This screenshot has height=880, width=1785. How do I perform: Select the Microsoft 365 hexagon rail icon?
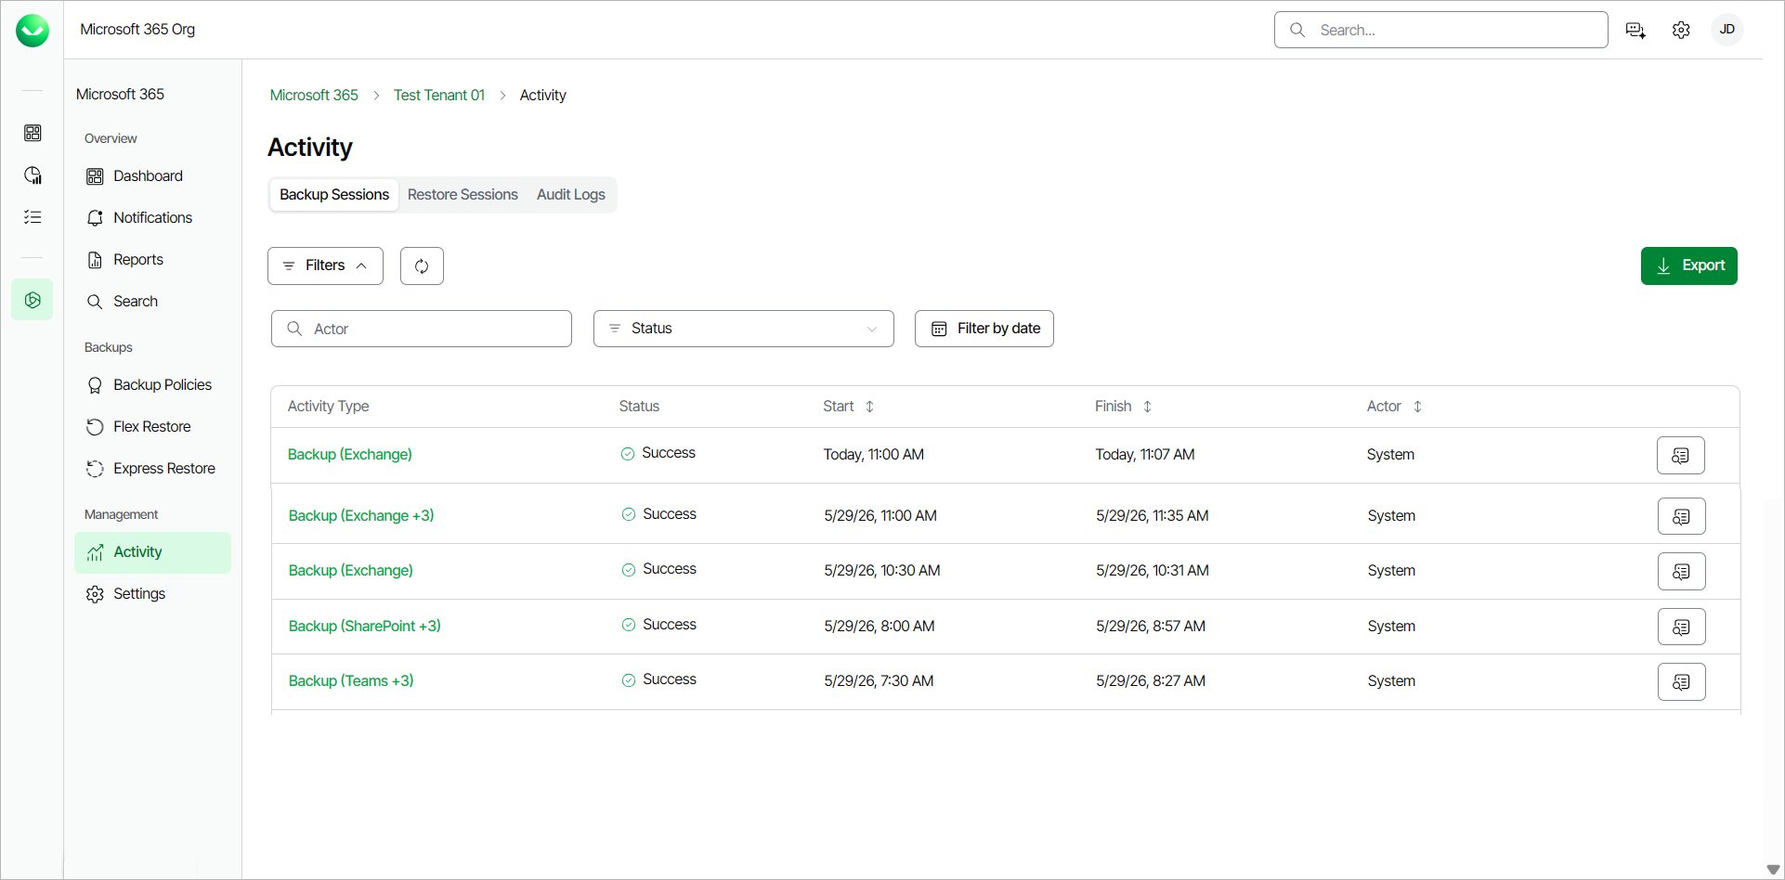point(33,300)
